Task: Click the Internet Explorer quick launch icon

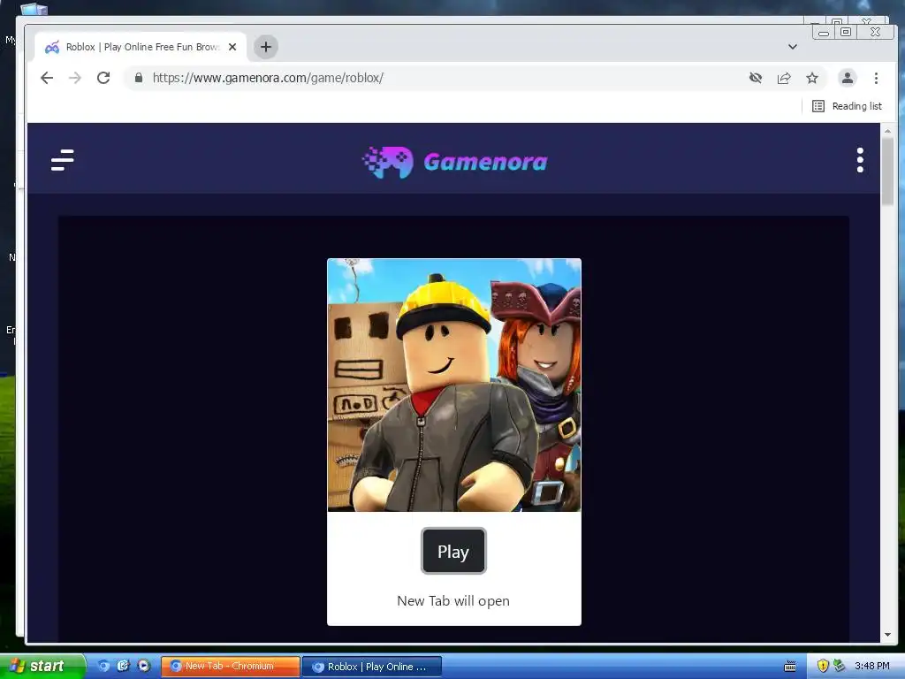Action: tap(124, 667)
